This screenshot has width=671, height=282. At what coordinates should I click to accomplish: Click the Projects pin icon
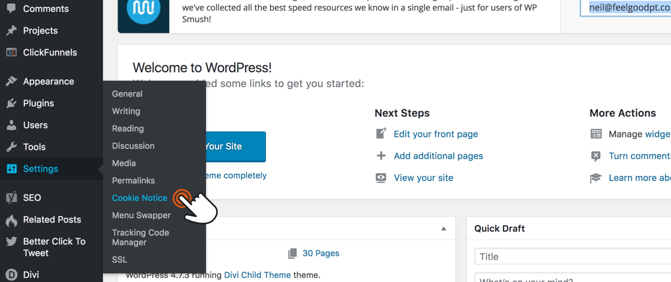click(12, 31)
